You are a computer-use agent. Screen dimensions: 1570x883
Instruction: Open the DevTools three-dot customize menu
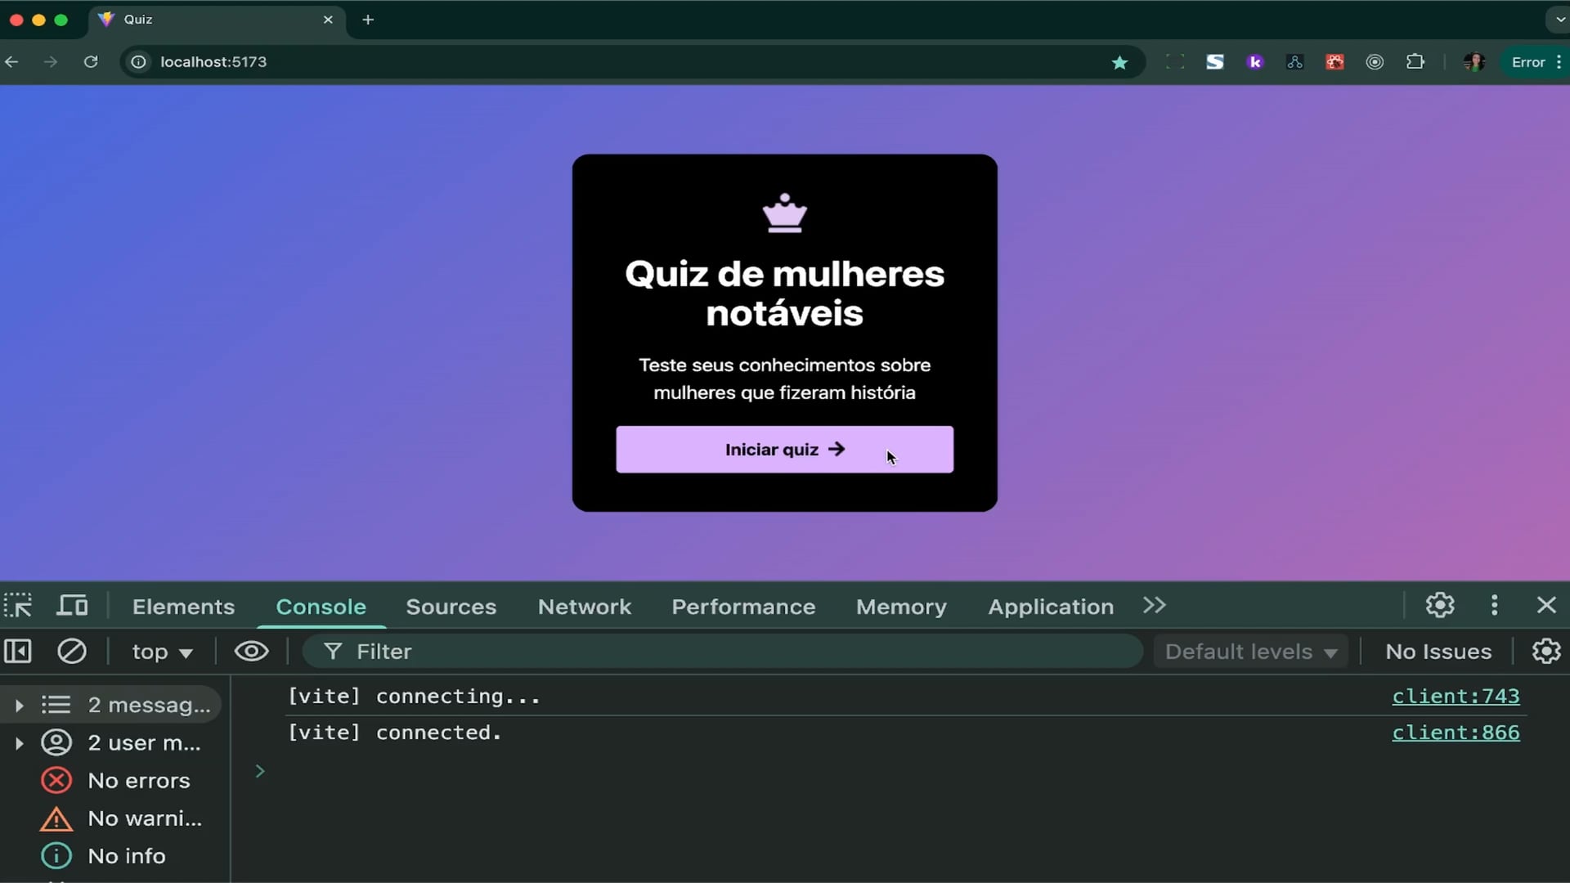[x=1494, y=605]
